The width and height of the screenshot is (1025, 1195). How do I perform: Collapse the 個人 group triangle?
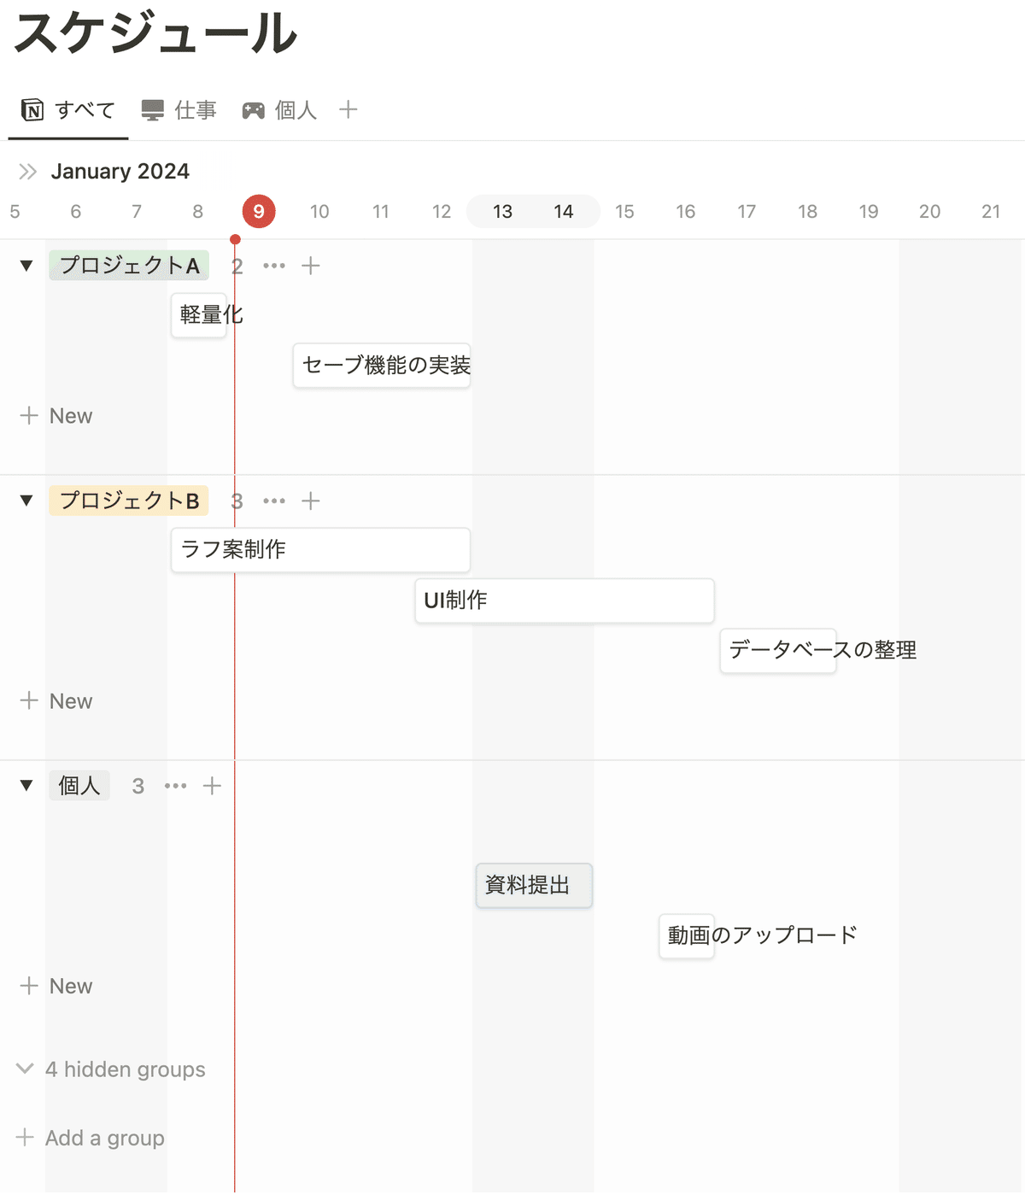[x=25, y=785]
